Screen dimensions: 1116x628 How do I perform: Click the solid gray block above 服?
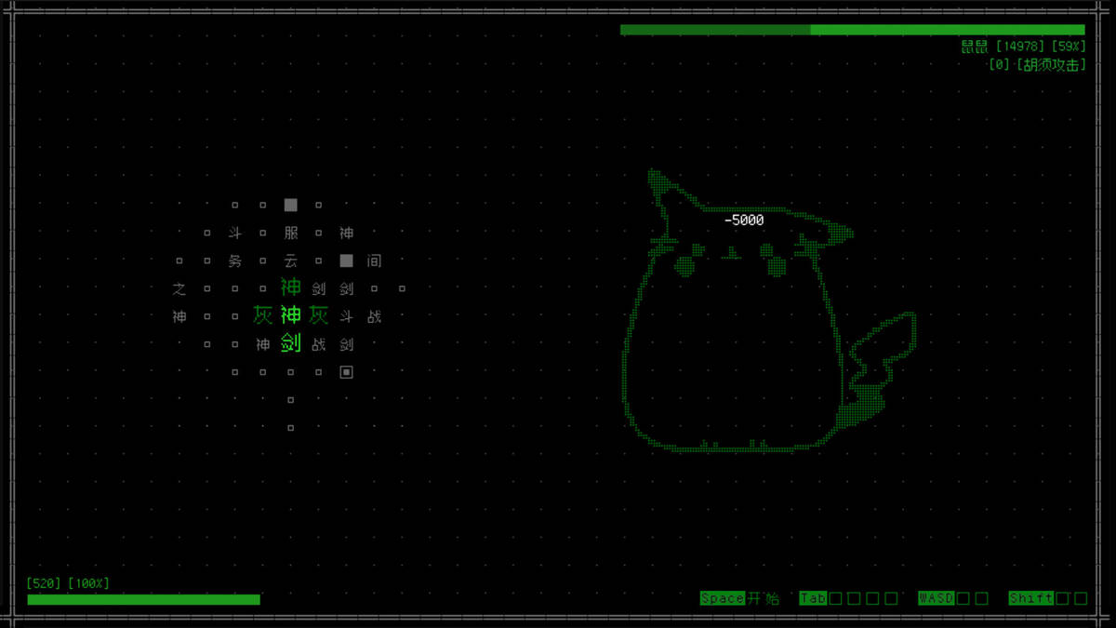pos(291,205)
